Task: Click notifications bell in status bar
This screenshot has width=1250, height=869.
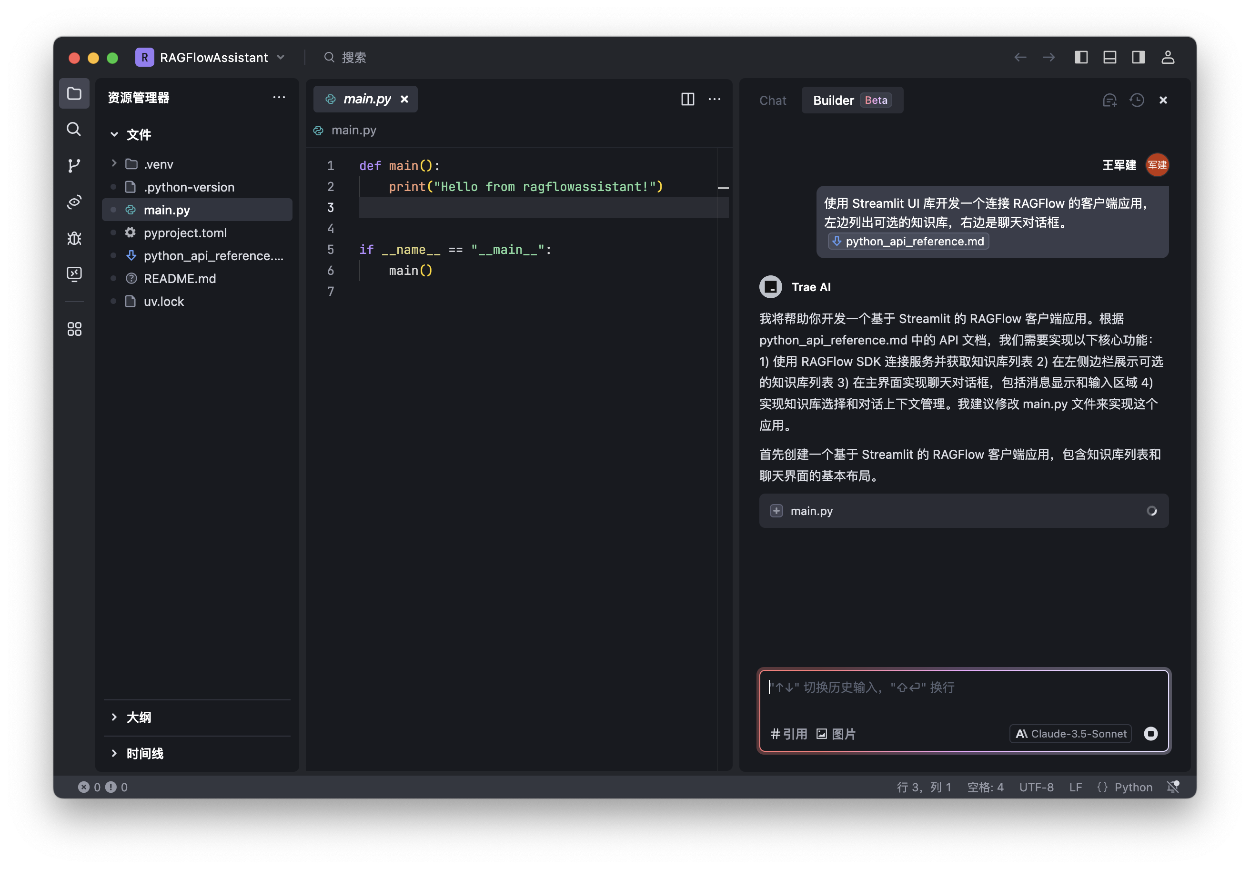Action: pos(1173,787)
